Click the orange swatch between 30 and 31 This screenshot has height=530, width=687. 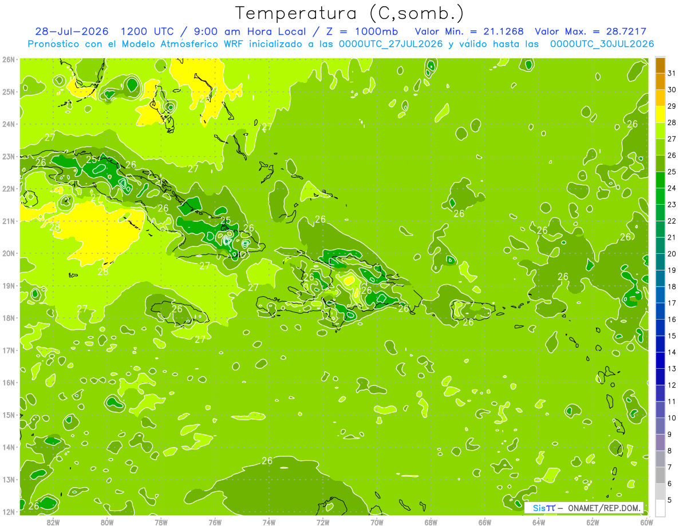coord(660,82)
